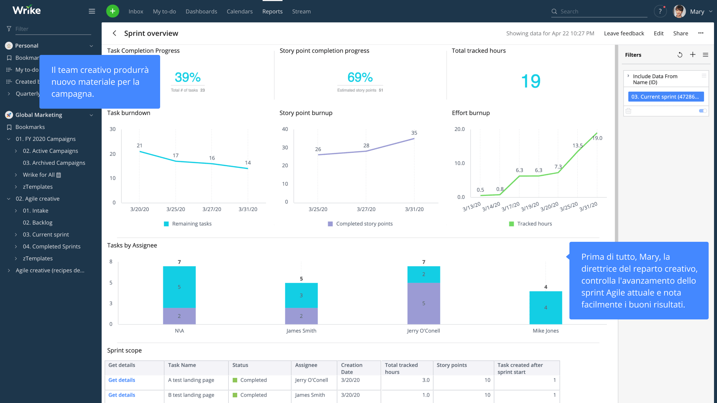Collapse 02. Agile creative folder
Viewport: 717px width, 403px height.
pyautogui.click(x=9, y=199)
